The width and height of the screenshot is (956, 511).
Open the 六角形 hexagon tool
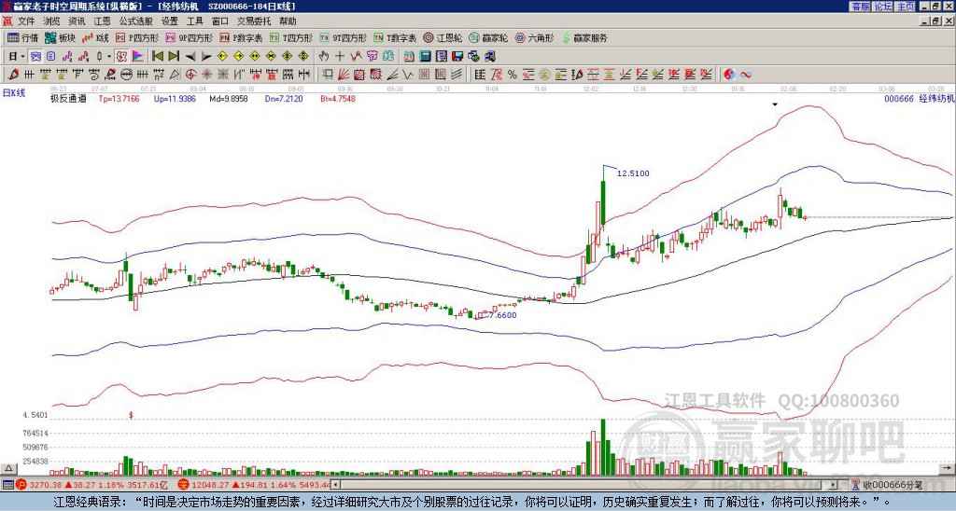(535, 37)
